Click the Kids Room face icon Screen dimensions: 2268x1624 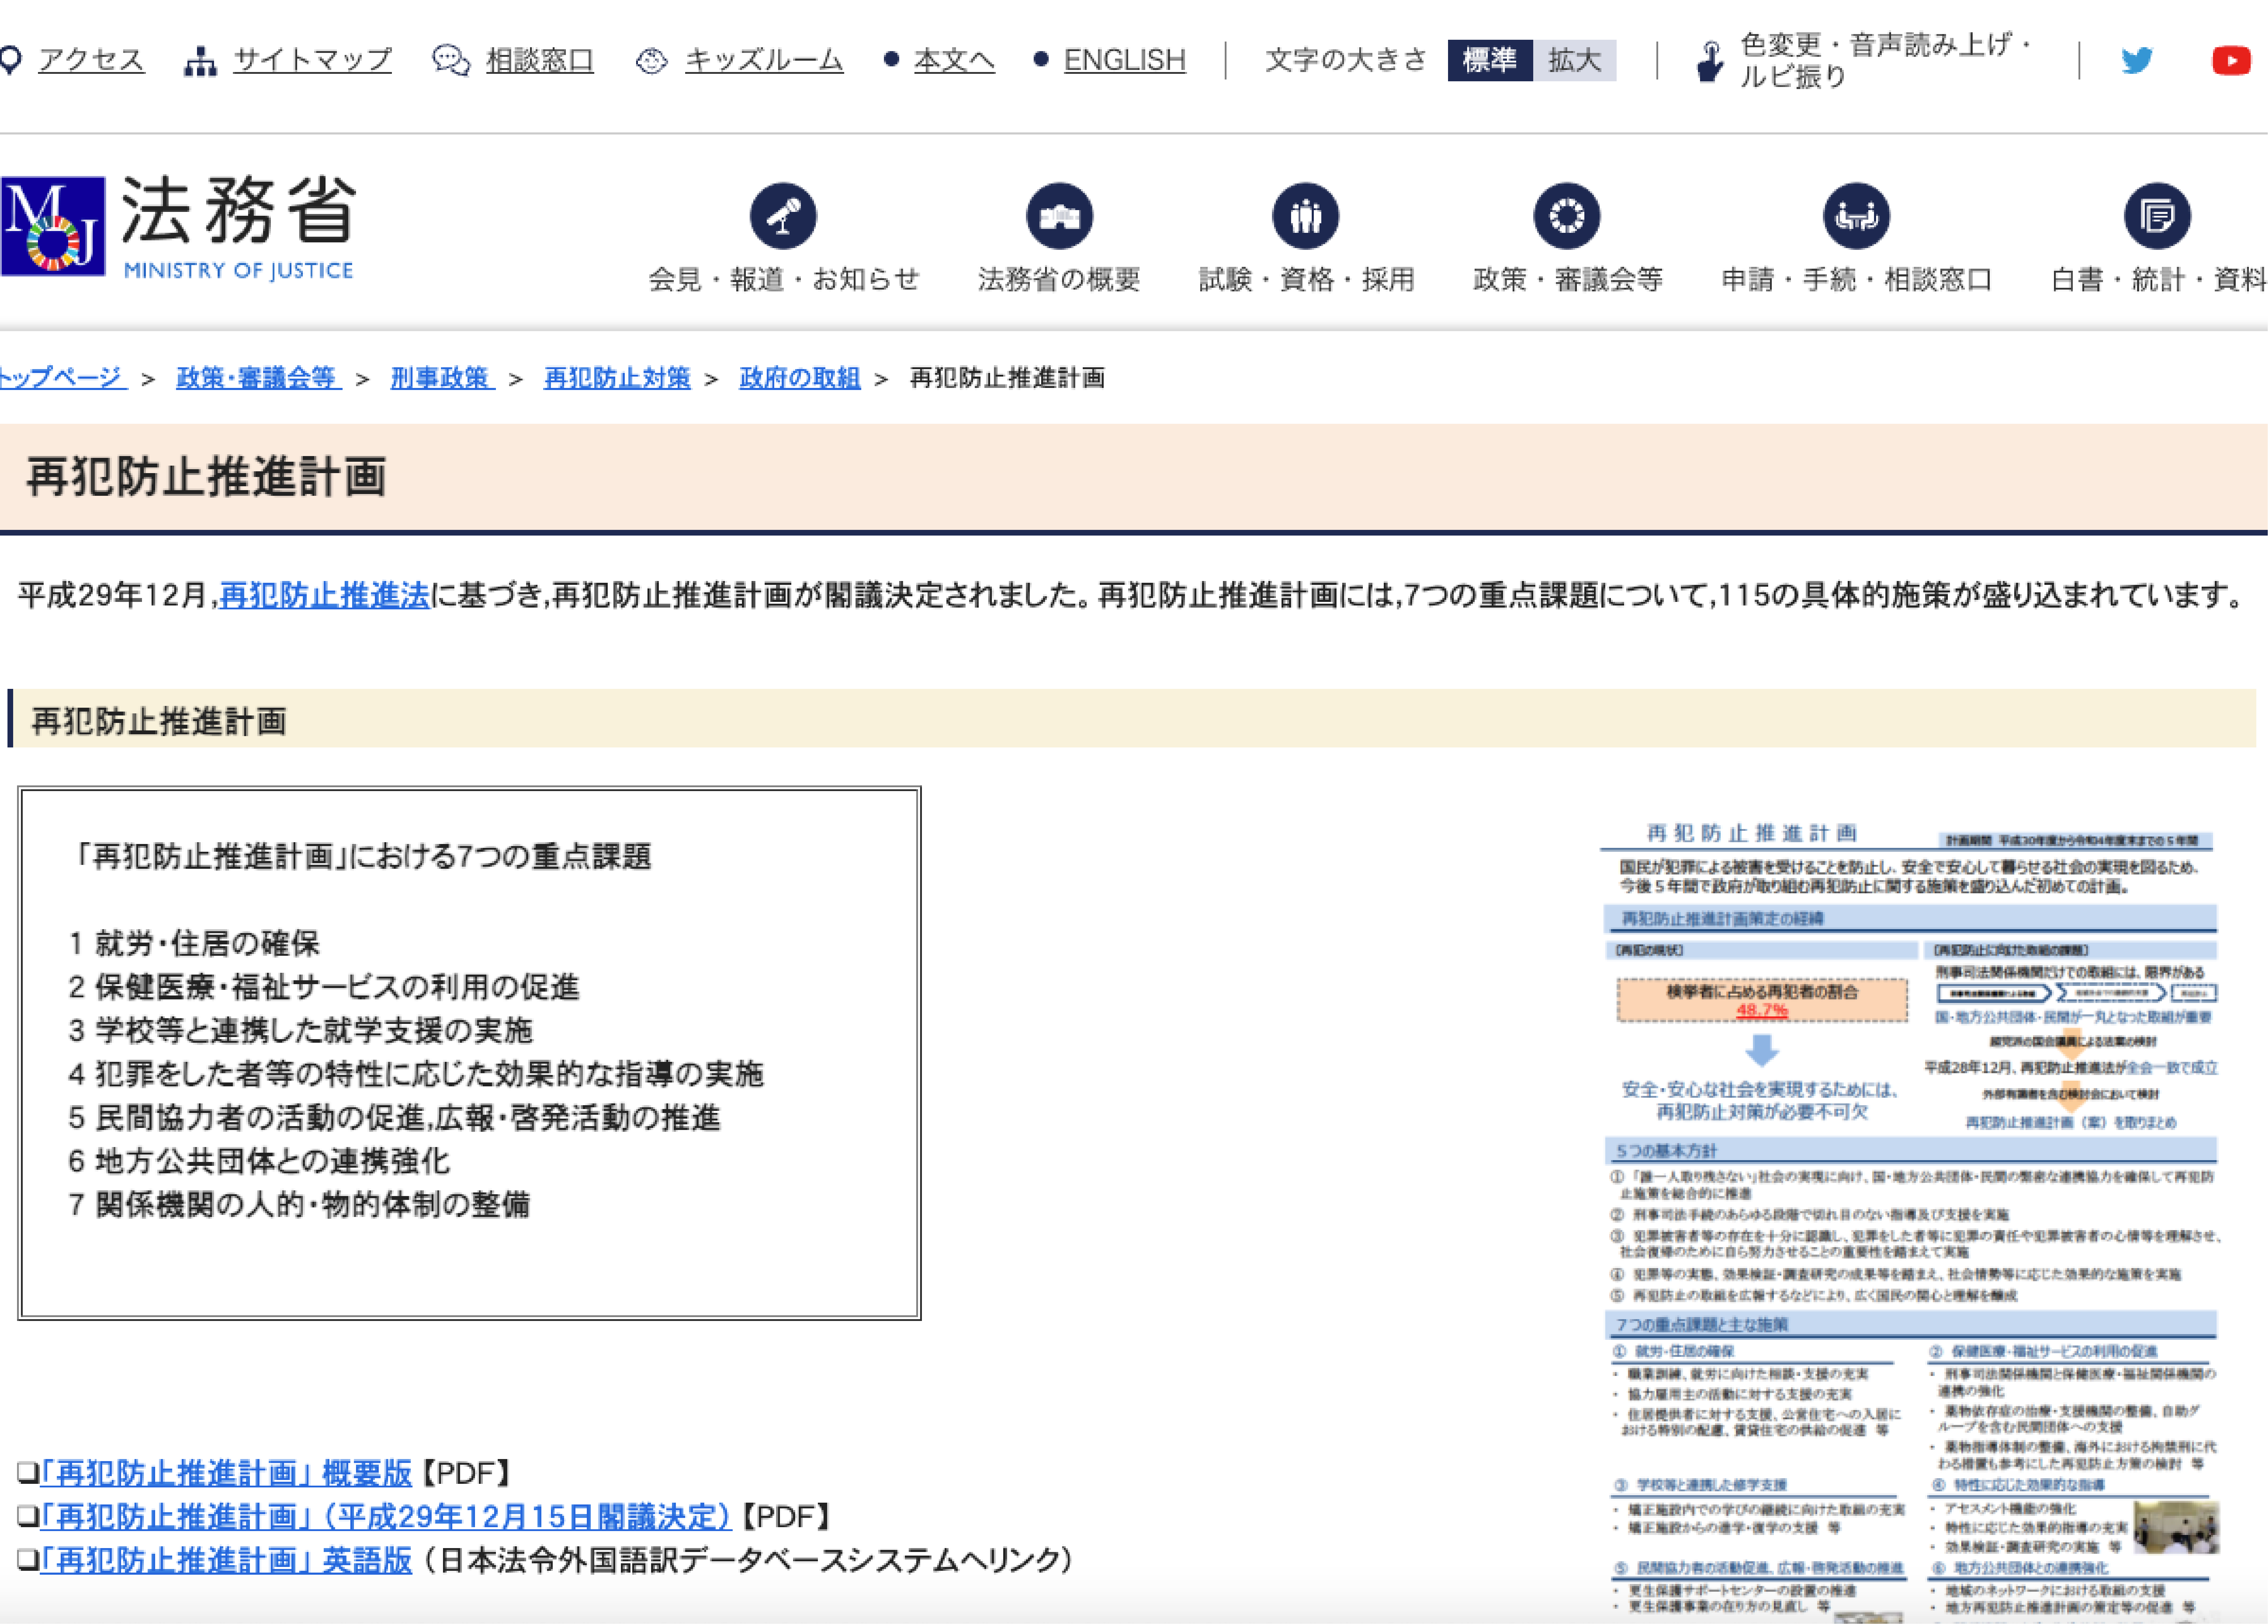[x=652, y=61]
